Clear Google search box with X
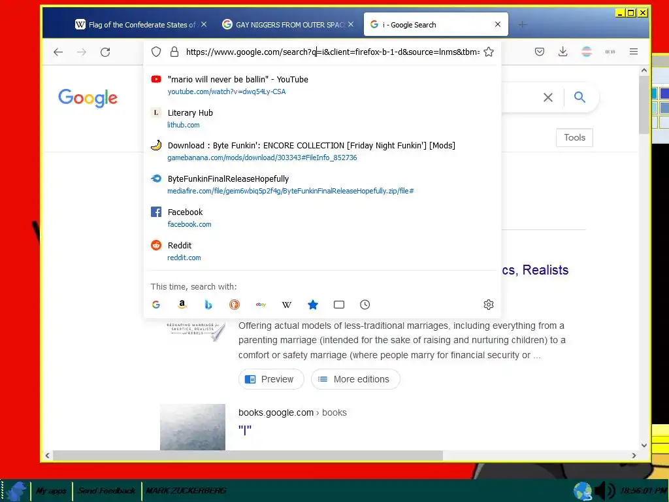669x502 pixels. (548, 97)
